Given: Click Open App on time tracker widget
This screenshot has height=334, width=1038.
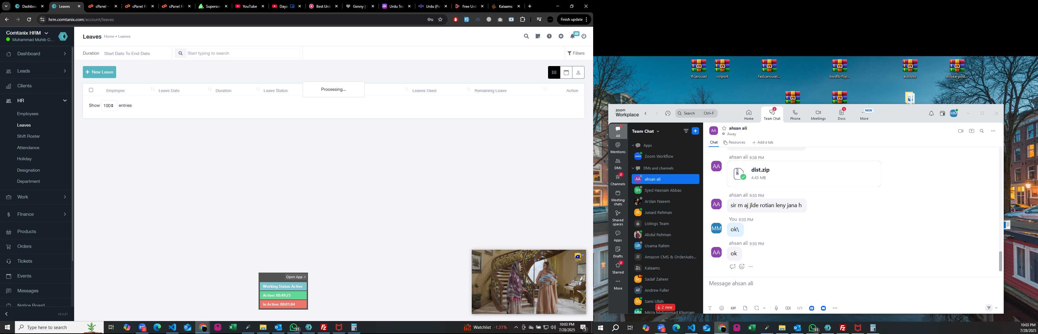Looking at the screenshot, I should click(296, 277).
